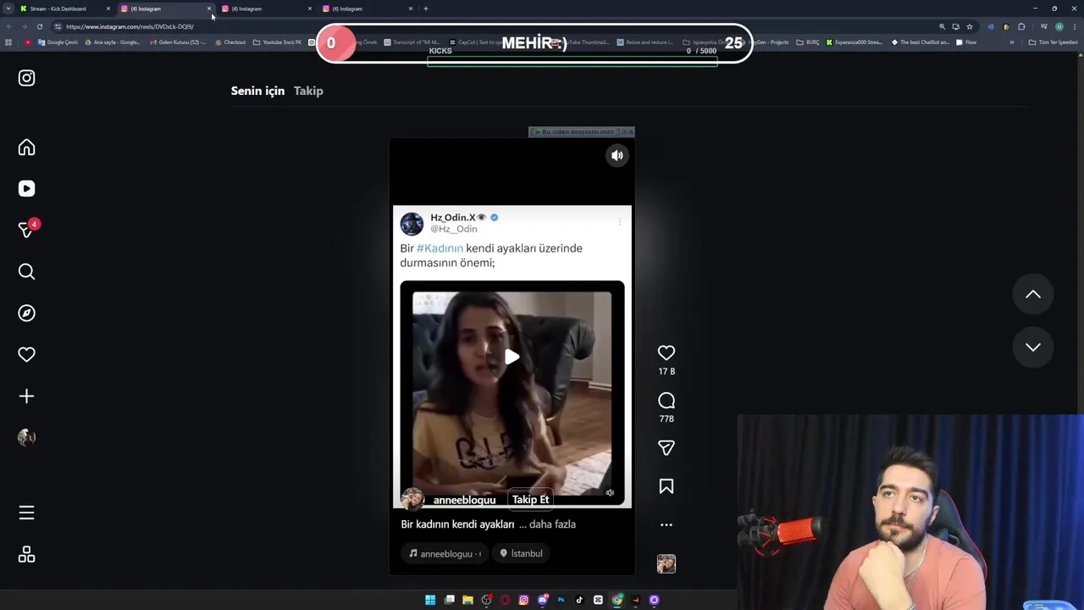Open Chrome profile avatar

pyautogui.click(x=1059, y=26)
